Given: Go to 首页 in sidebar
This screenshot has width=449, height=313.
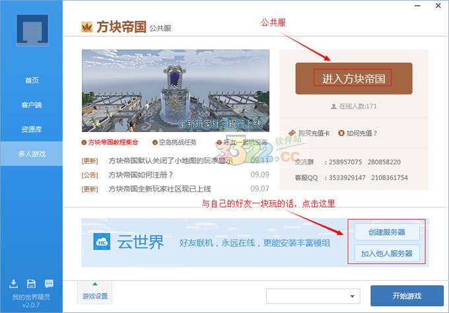Looking at the screenshot, I should [x=32, y=80].
